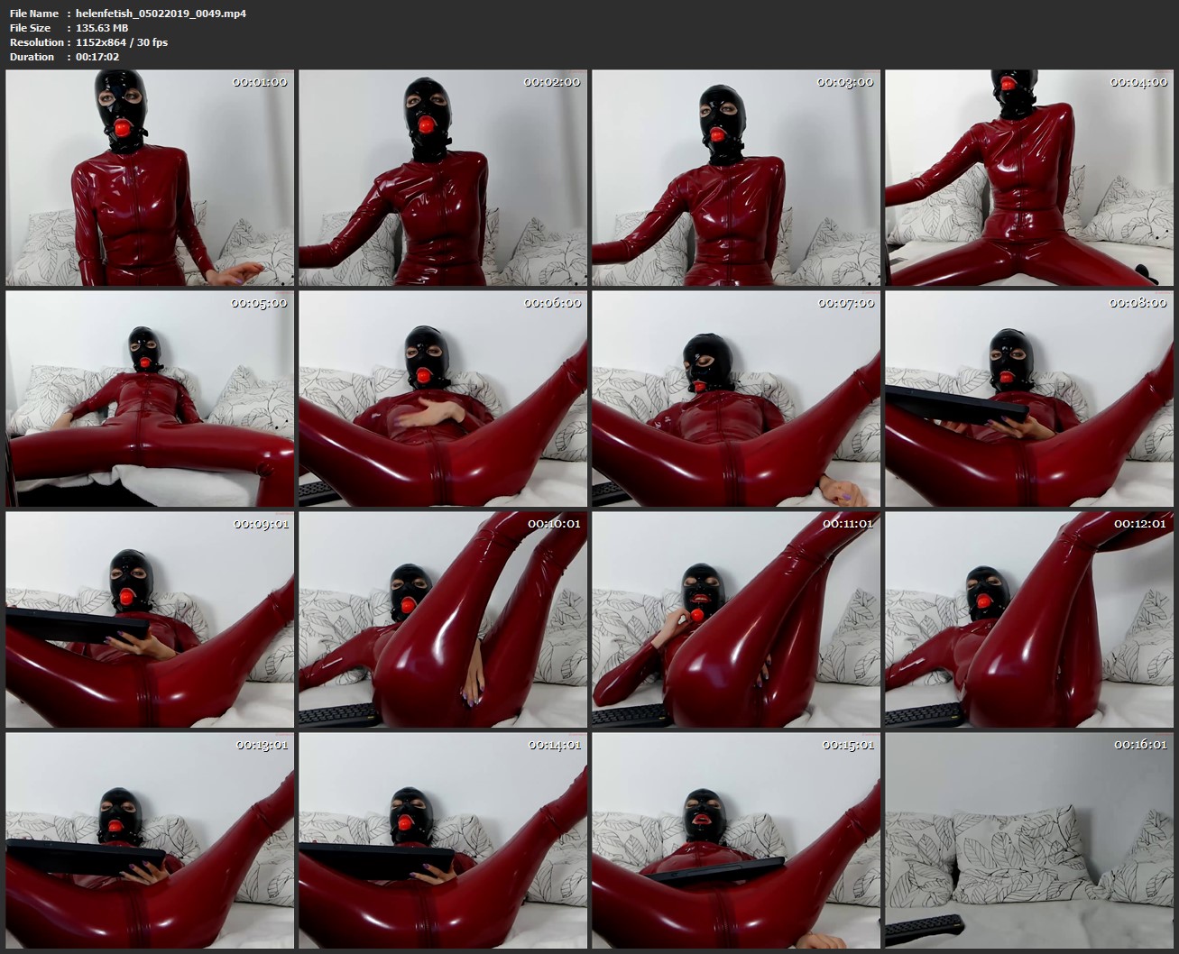Select the thumbnail stamped 00:01:00
This screenshot has height=954, width=1179.
click(x=150, y=178)
